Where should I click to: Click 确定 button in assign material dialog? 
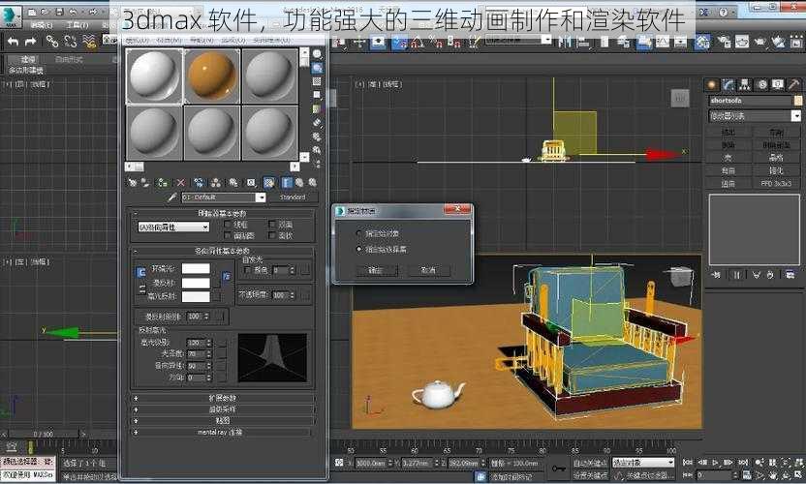pyautogui.click(x=376, y=270)
